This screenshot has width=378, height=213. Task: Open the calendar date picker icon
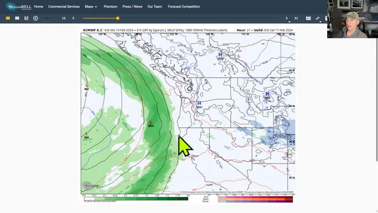pos(308,18)
